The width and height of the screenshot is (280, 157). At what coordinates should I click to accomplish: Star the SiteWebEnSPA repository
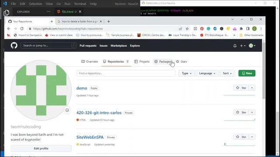(241, 137)
